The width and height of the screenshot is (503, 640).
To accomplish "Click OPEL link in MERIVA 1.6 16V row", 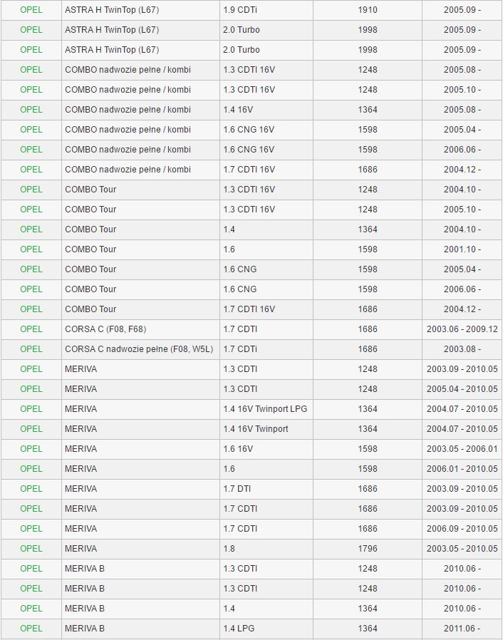I will pos(31,449).
